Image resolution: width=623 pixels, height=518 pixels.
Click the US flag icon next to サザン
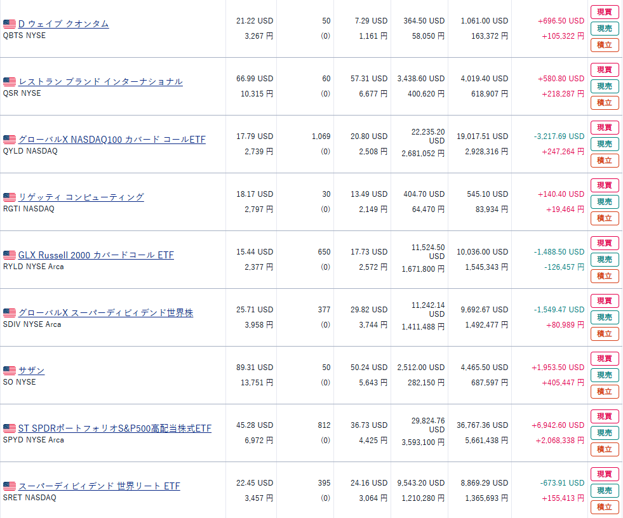tap(9, 371)
